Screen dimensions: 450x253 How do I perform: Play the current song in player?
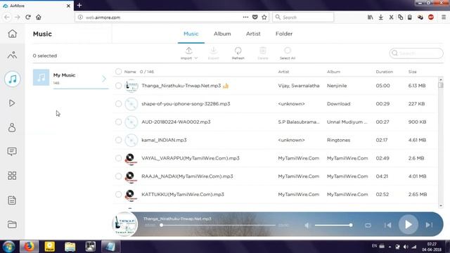tap(408, 225)
